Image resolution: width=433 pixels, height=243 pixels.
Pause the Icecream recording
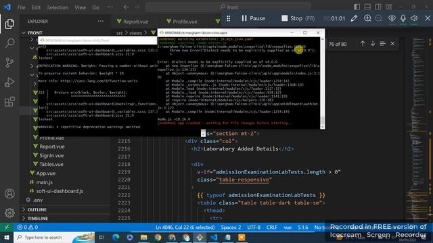click(x=253, y=18)
